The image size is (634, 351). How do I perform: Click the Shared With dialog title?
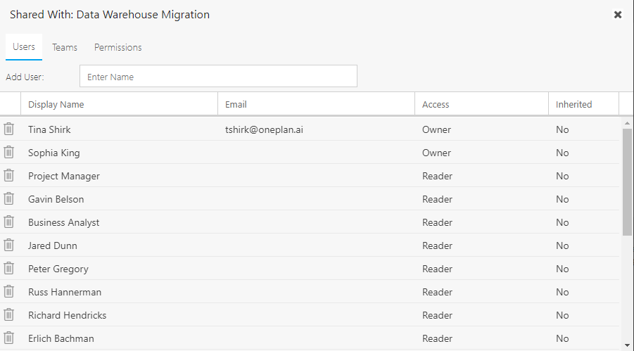(110, 15)
